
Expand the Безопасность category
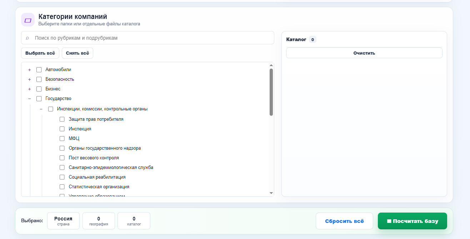tap(30, 79)
